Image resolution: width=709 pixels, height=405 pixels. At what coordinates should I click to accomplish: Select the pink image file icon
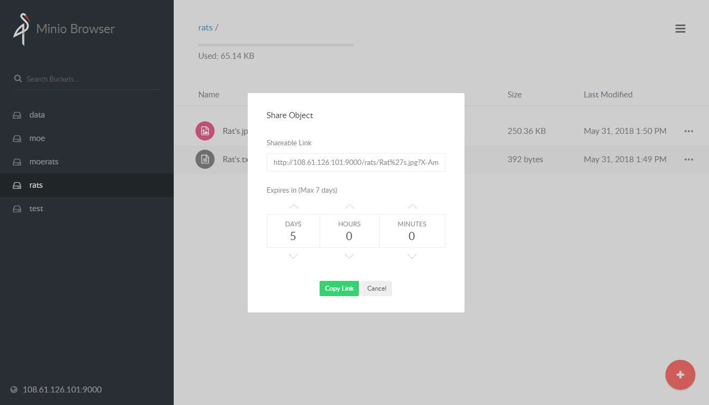pos(205,131)
